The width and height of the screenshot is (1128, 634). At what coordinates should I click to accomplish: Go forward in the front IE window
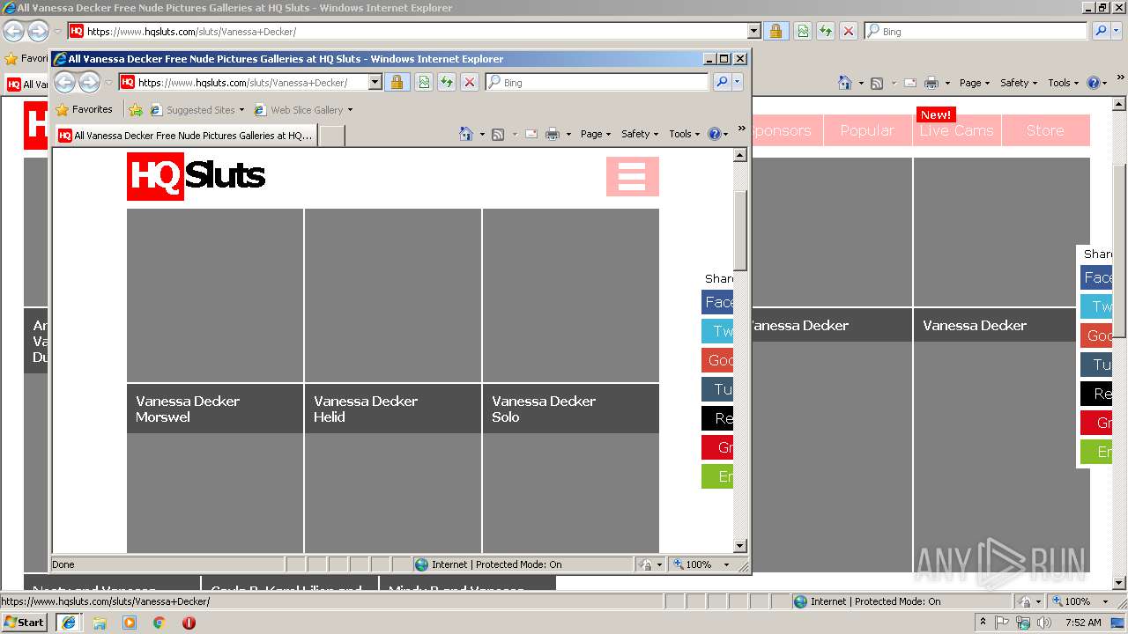coord(89,83)
